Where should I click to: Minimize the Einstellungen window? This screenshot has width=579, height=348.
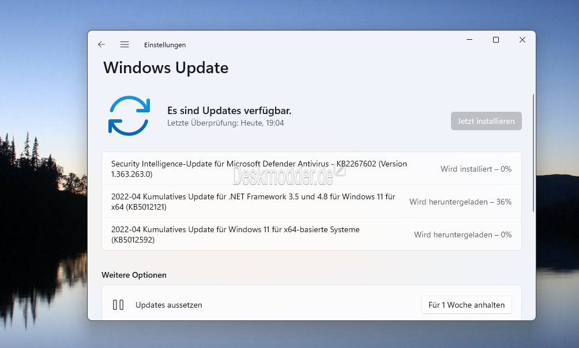(x=469, y=40)
